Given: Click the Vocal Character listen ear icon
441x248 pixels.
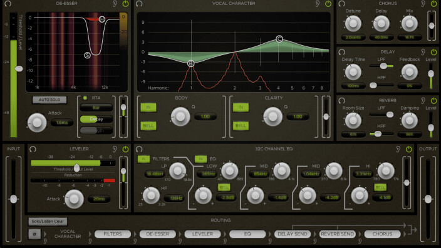Looking at the screenshot, I should click(318, 4).
